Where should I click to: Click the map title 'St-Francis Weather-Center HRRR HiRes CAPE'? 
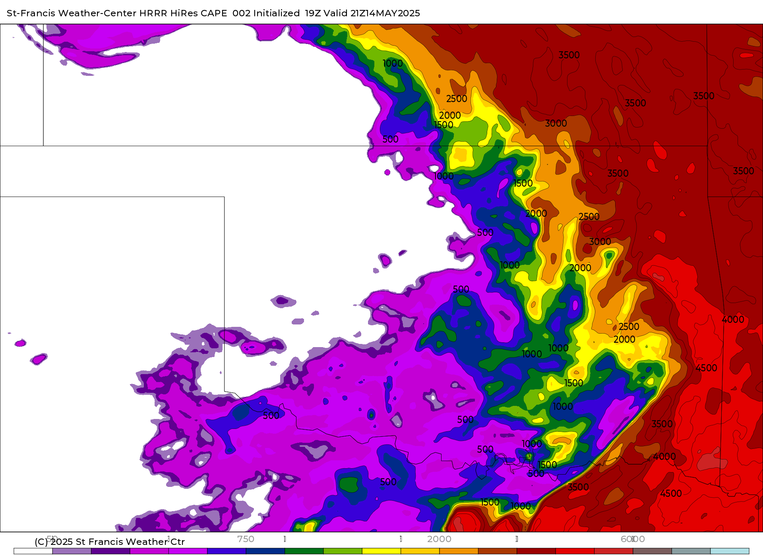tap(117, 13)
